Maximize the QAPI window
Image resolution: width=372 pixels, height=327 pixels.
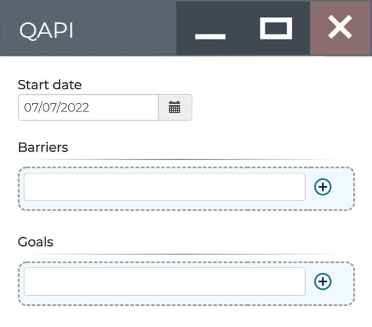pyautogui.click(x=276, y=28)
